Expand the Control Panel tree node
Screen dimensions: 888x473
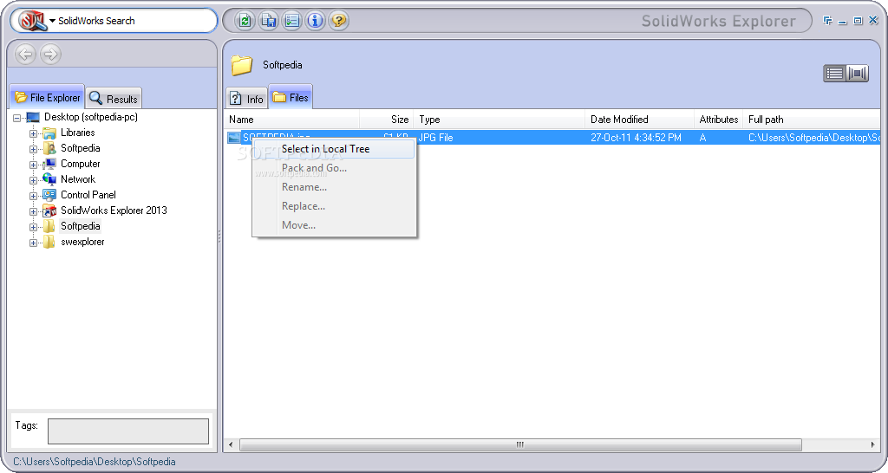(33, 196)
